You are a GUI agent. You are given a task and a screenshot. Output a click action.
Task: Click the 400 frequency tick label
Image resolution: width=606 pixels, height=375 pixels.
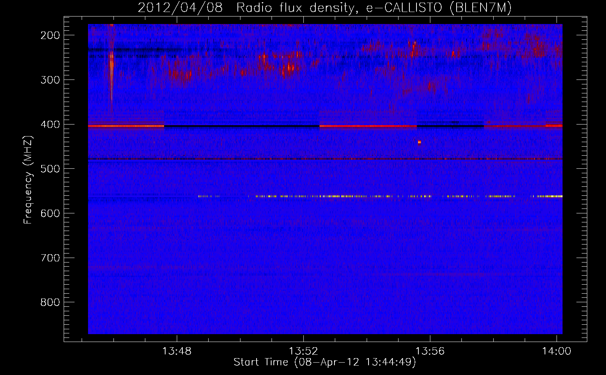[x=50, y=124]
